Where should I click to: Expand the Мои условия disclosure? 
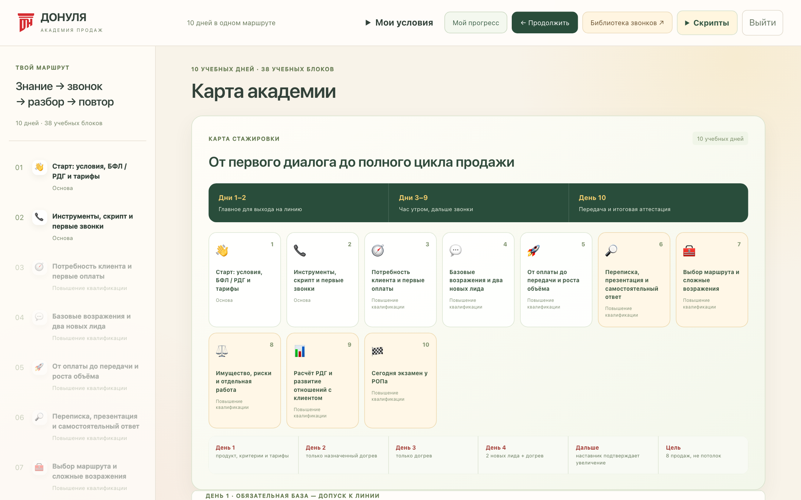(x=399, y=23)
